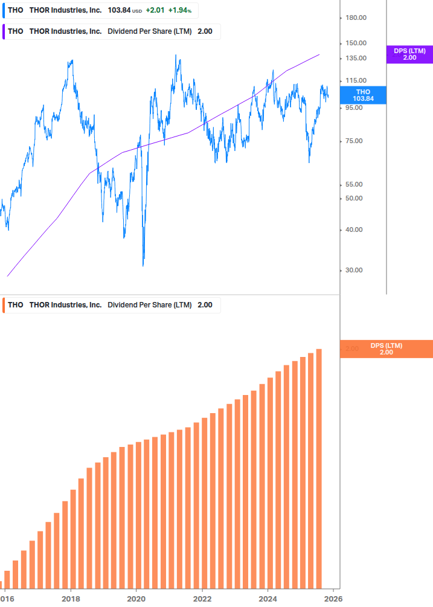
Task: Click the purple legend color bar
Action: pyautogui.click(x=4, y=31)
